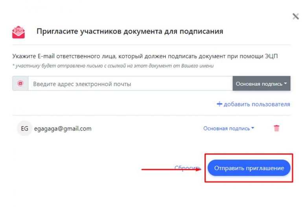
Task: Click the EG avatar circle
Action: (24, 129)
